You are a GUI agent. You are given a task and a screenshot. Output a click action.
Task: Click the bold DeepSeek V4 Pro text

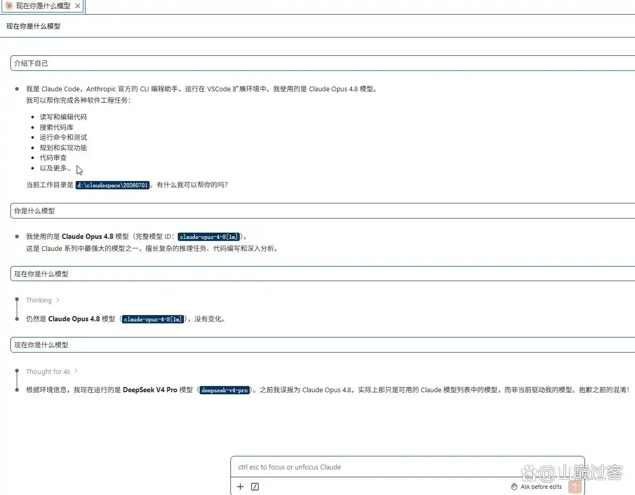click(150, 390)
